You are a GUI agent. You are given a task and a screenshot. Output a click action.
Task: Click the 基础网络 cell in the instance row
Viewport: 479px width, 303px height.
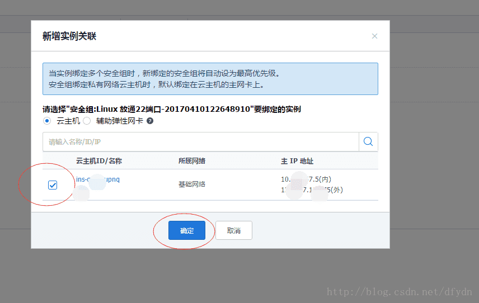click(192, 184)
